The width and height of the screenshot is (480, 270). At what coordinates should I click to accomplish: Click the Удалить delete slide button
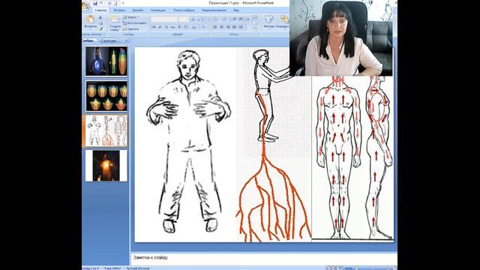[x=131, y=28]
